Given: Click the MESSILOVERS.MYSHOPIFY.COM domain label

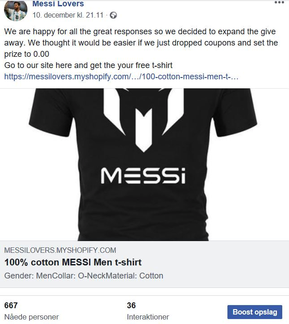Looking at the screenshot, I should 60,250.
